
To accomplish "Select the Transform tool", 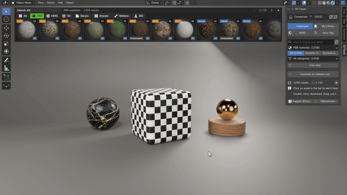I will point(6,51).
